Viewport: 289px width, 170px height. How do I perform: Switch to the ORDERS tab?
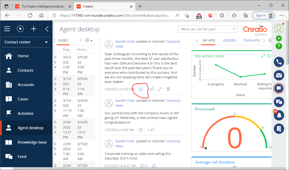[229, 41]
